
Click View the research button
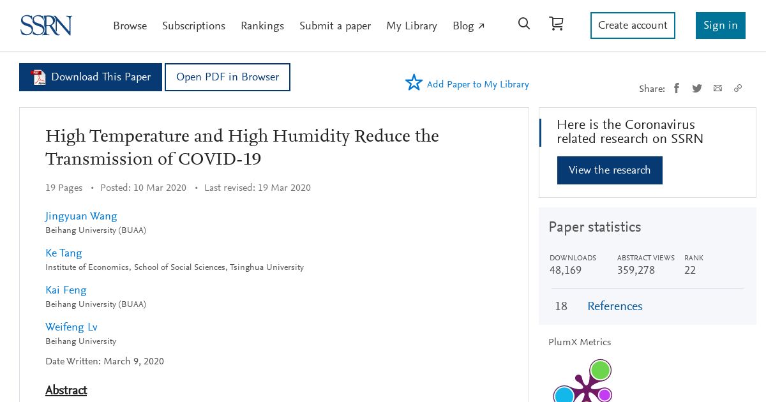pos(610,170)
